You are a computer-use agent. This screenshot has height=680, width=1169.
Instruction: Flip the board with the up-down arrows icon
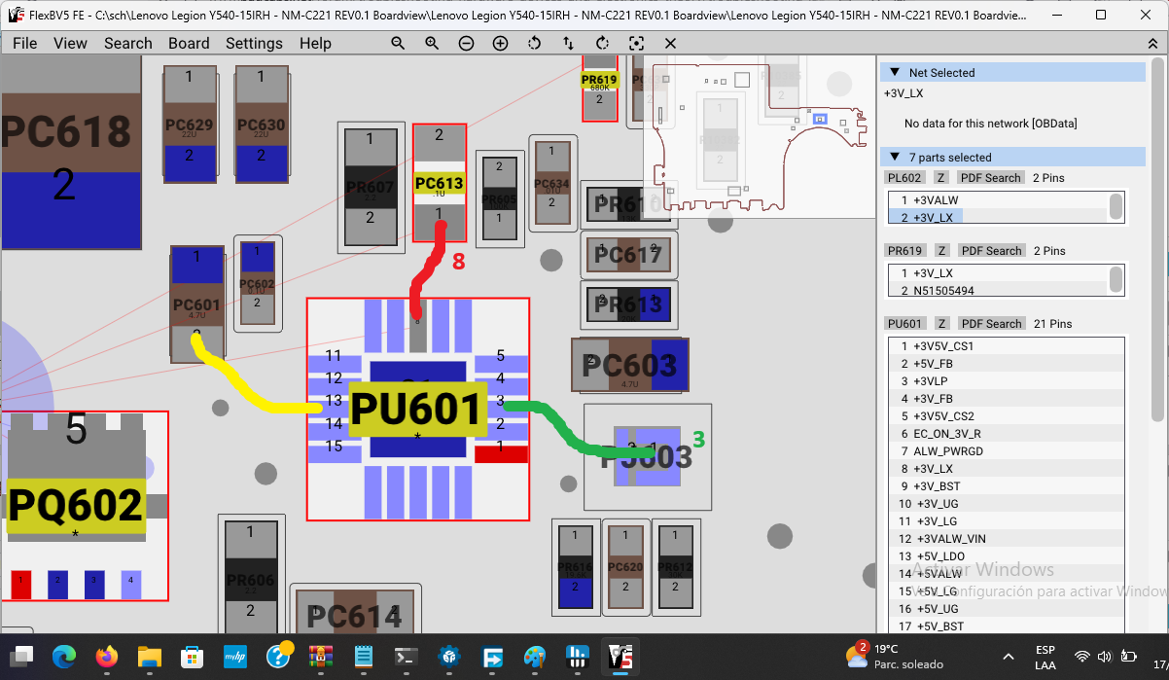[x=568, y=43]
